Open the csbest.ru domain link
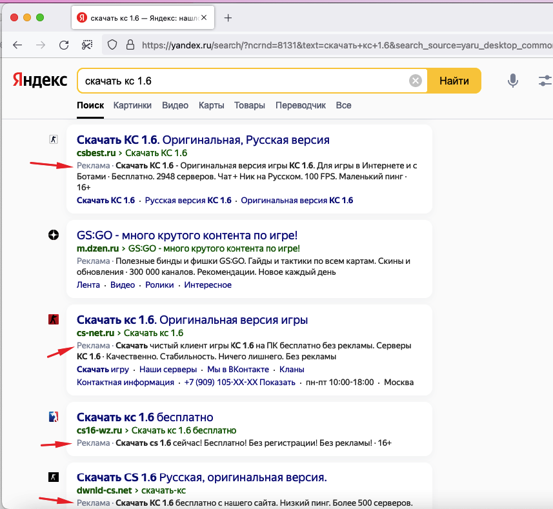The image size is (553, 509). point(96,153)
